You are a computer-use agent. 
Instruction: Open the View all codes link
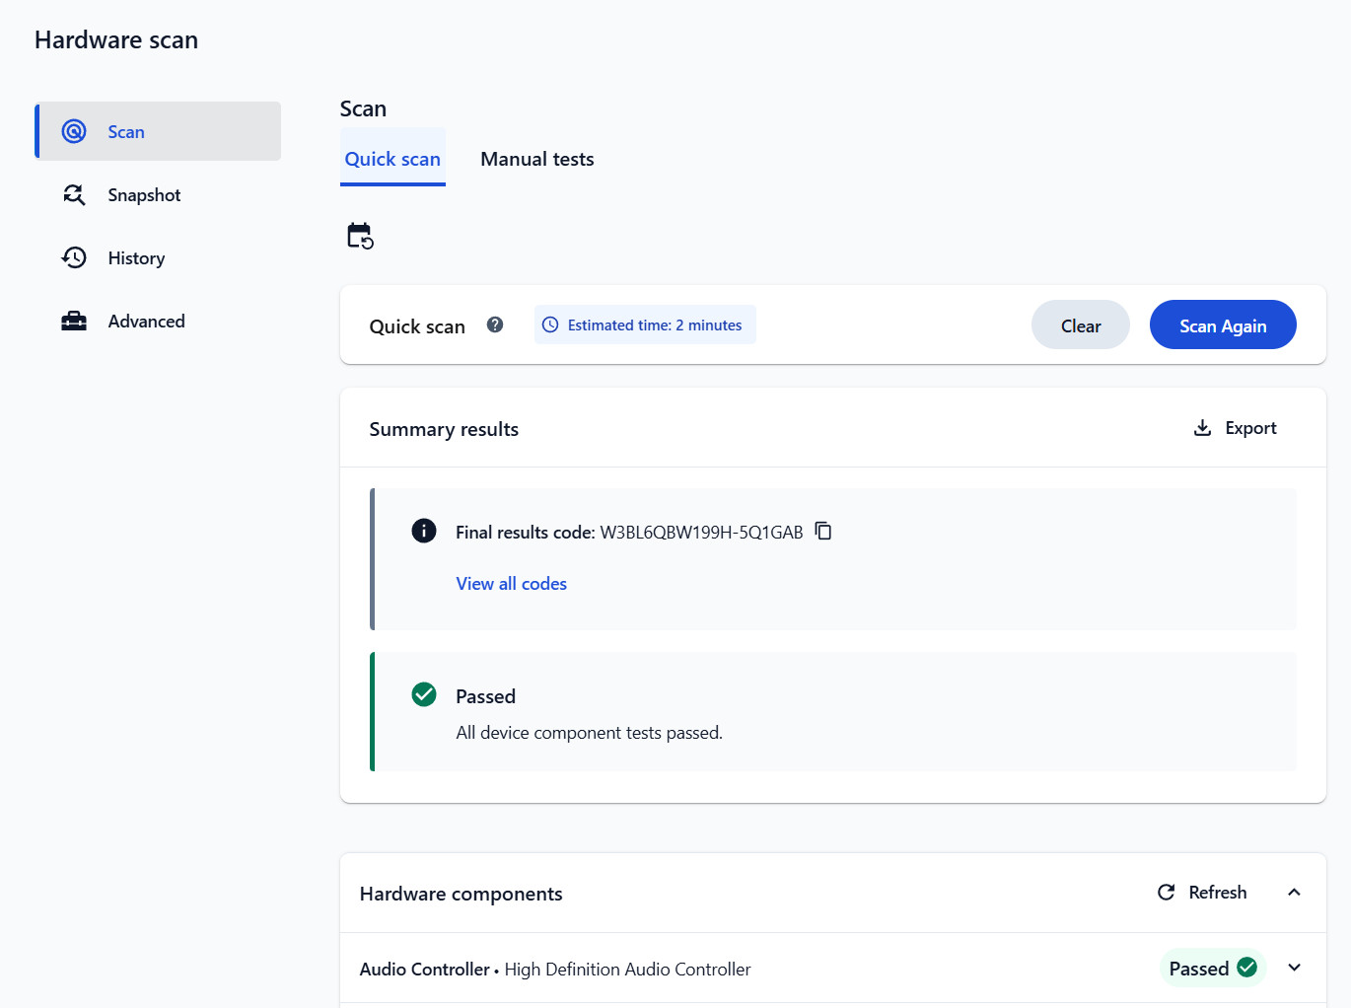511,583
